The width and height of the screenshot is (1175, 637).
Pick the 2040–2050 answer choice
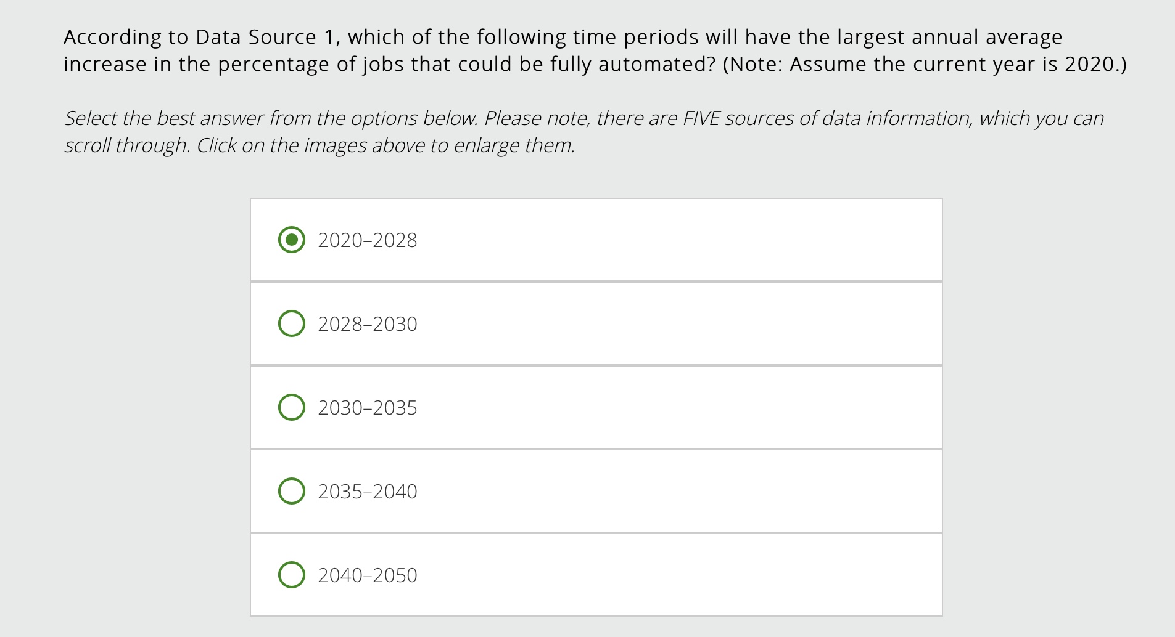tap(292, 575)
